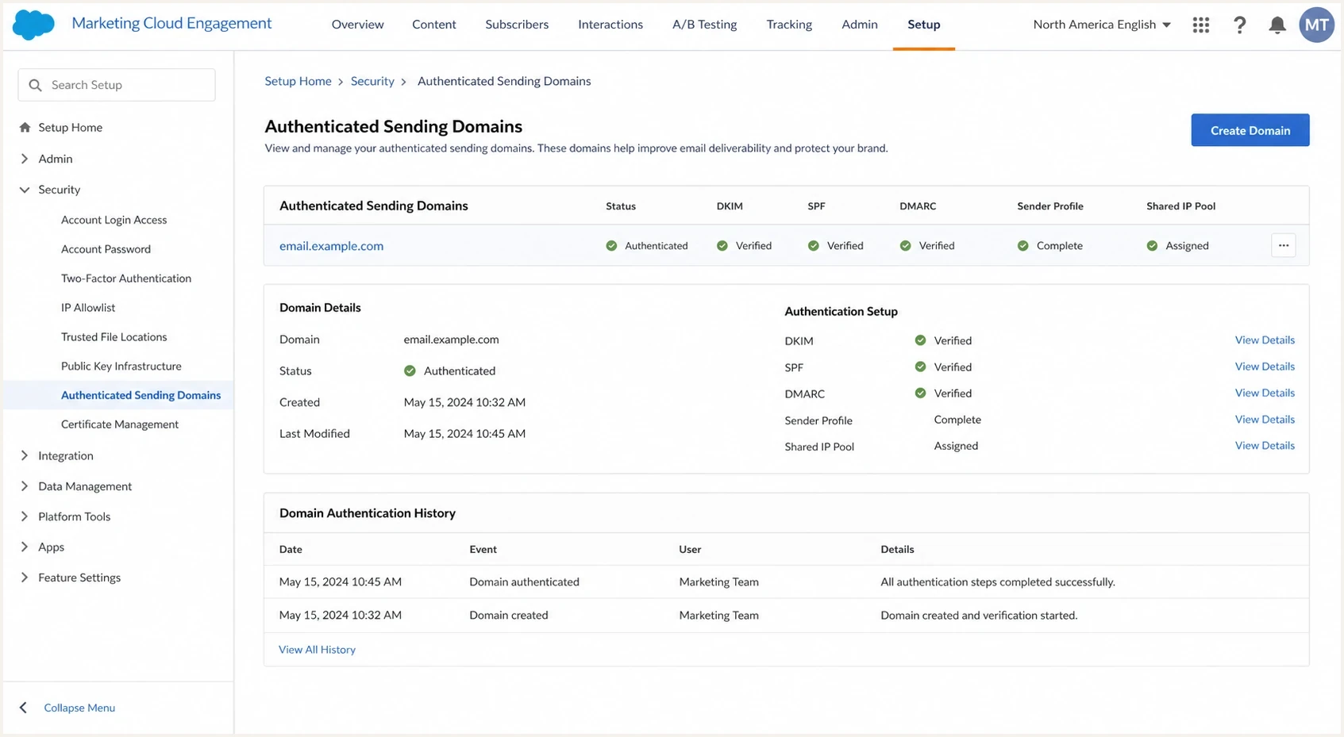The width and height of the screenshot is (1344, 737).
Task: Click the Status check icon in Domain Details
Action: click(x=410, y=370)
